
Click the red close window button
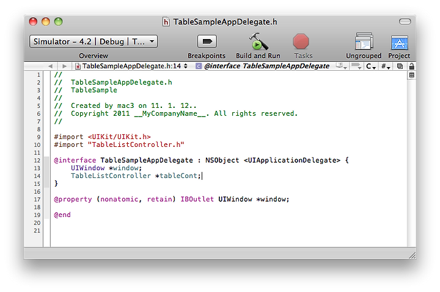(x=33, y=21)
